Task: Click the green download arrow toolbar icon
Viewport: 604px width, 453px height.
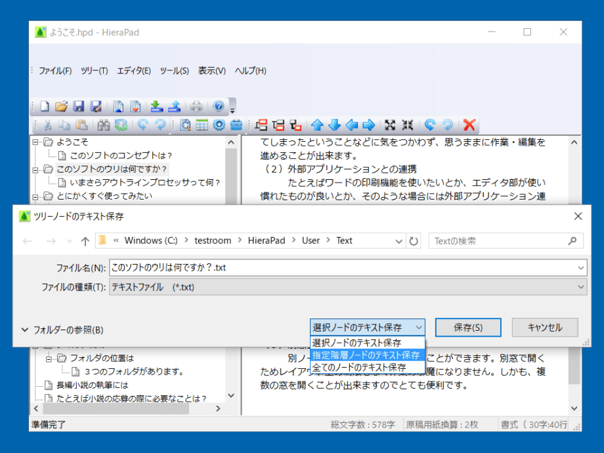Action: coord(157,106)
